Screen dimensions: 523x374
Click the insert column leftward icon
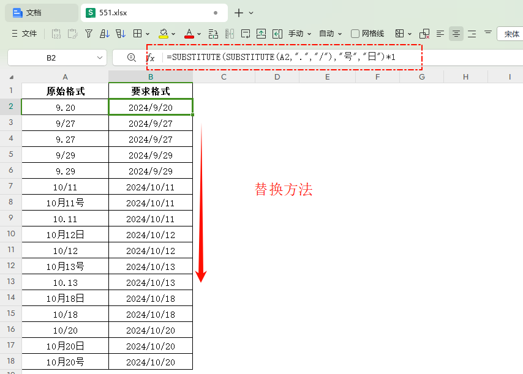pyautogui.click(x=277, y=34)
